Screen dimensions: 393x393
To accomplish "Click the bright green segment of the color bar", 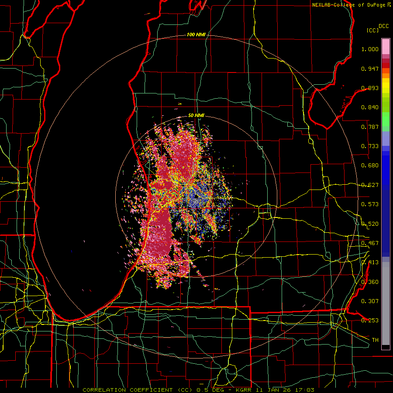I will 386,119.
